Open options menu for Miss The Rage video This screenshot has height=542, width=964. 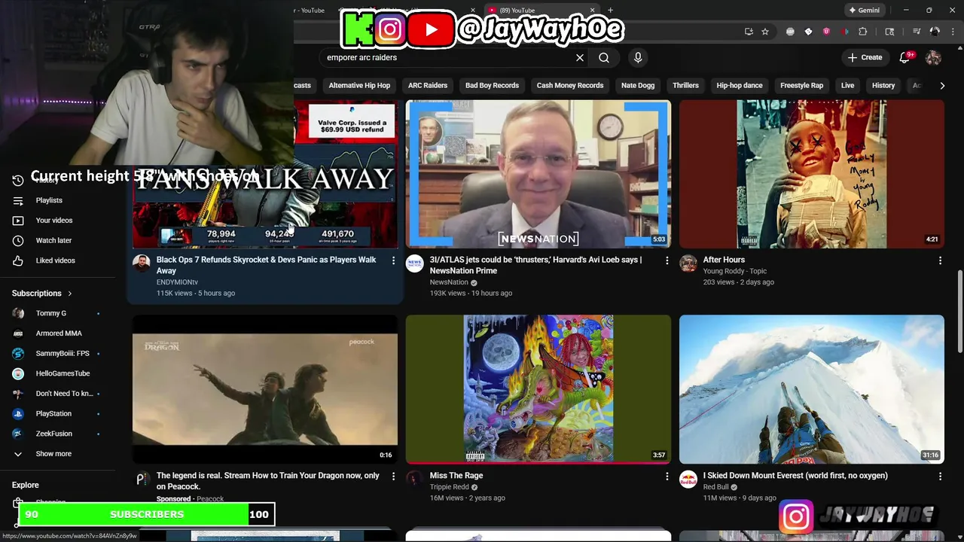coord(667,476)
